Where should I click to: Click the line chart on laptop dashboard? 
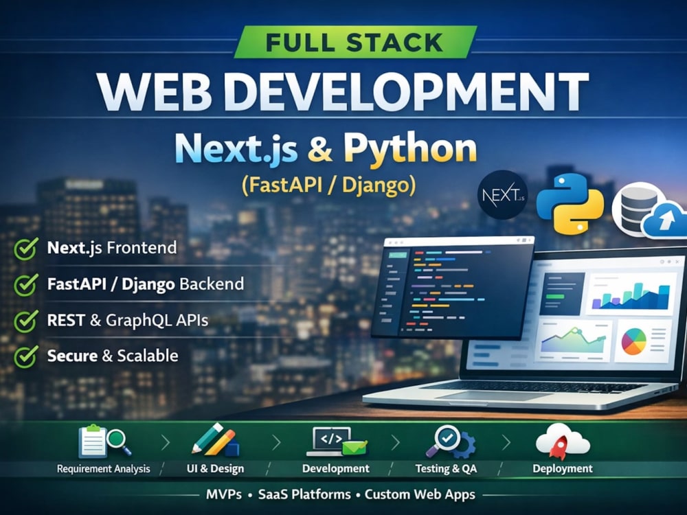[574, 341]
